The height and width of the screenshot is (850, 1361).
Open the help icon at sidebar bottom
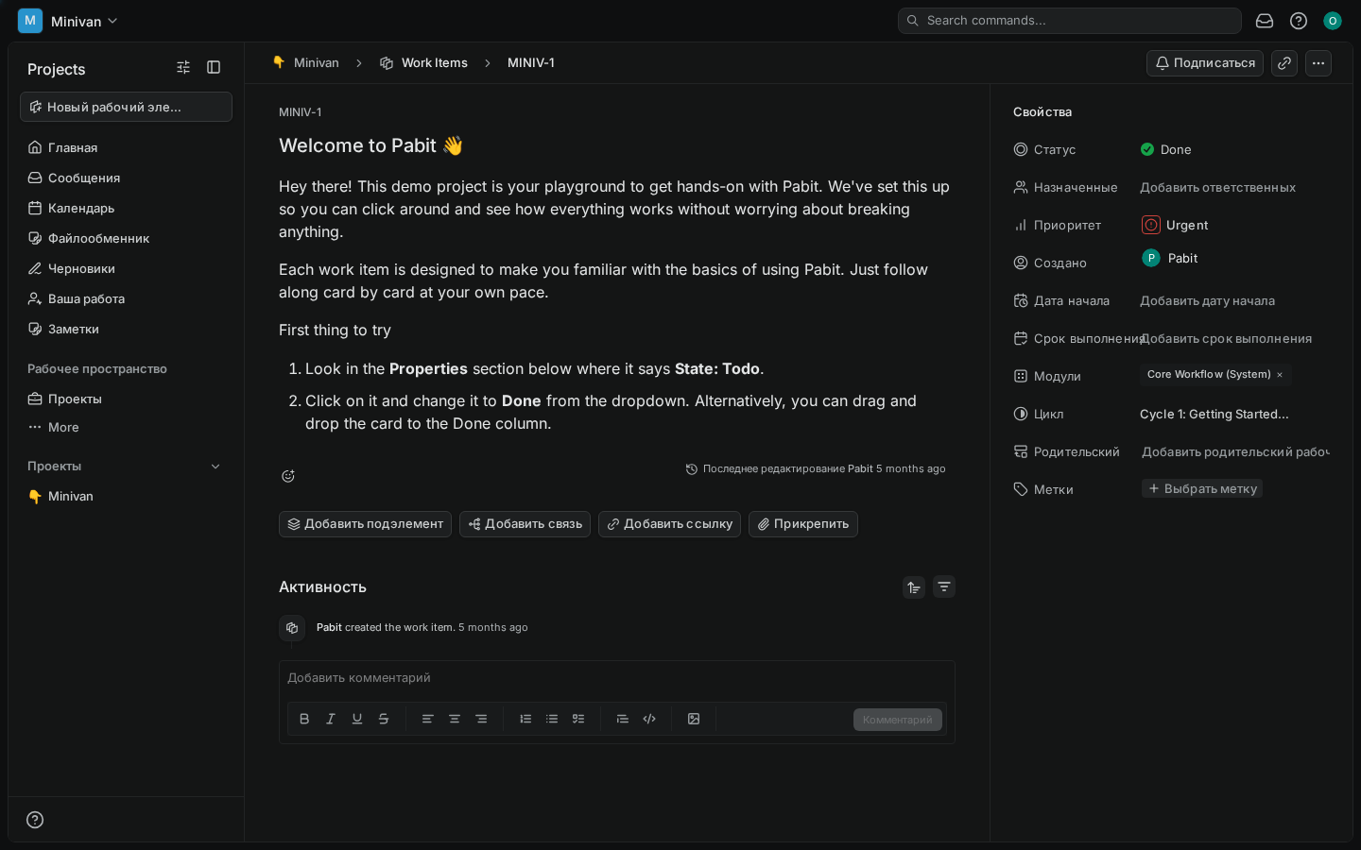[35, 820]
